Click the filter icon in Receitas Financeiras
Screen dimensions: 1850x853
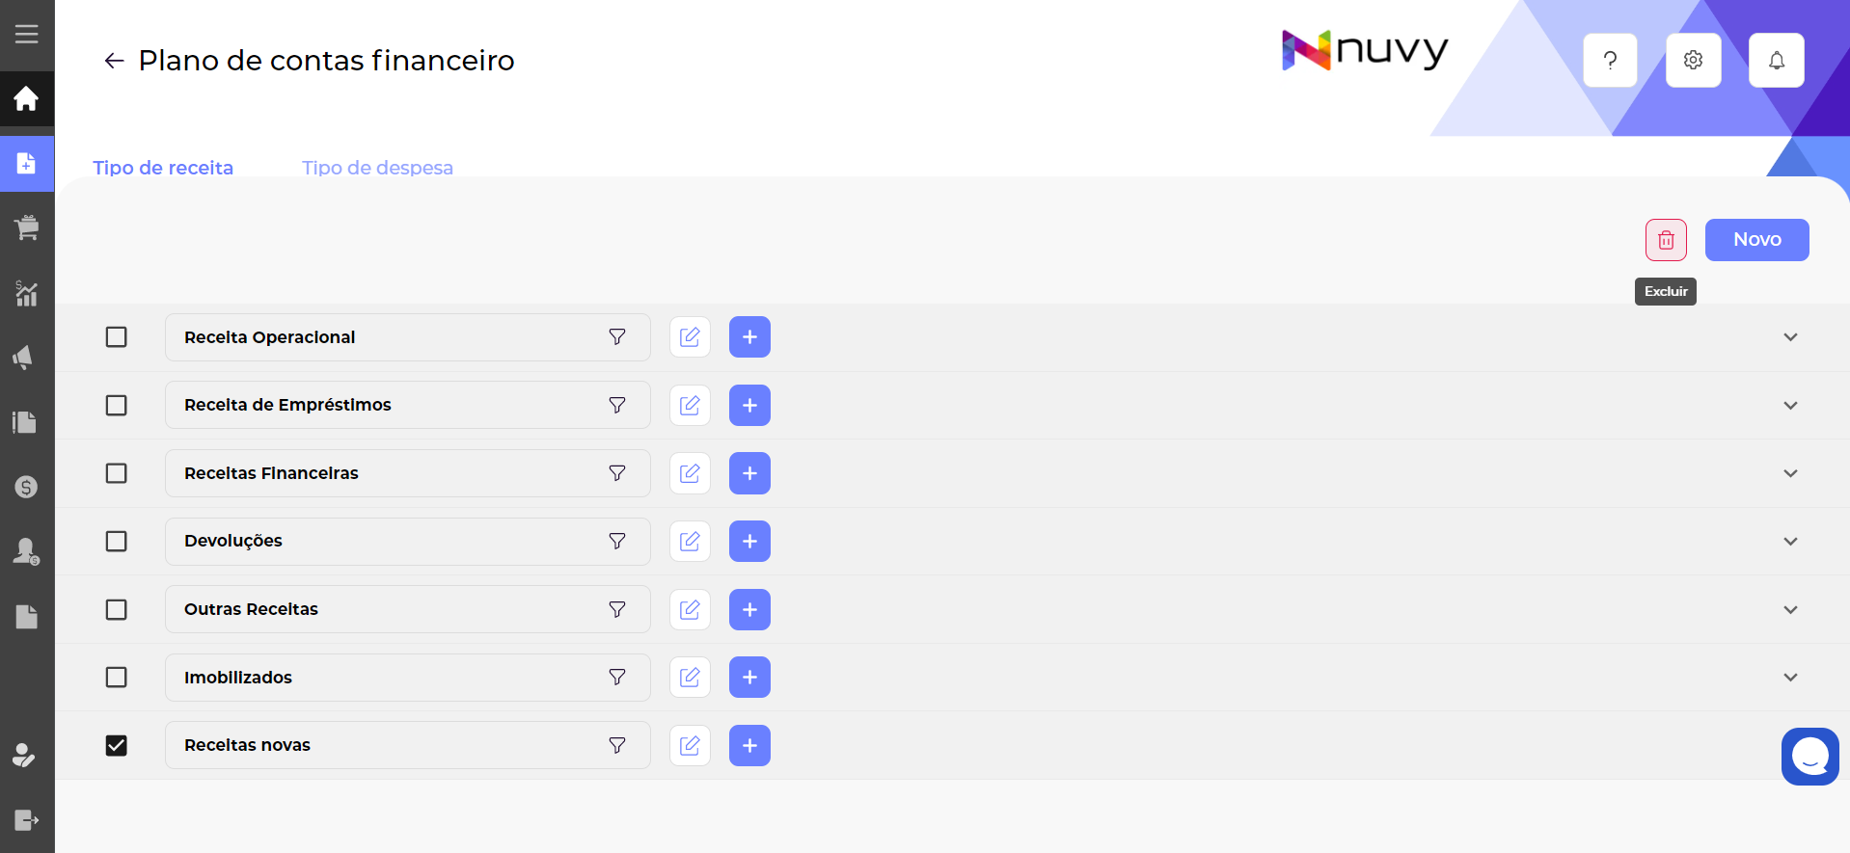pyautogui.click(x=617, y=473)
